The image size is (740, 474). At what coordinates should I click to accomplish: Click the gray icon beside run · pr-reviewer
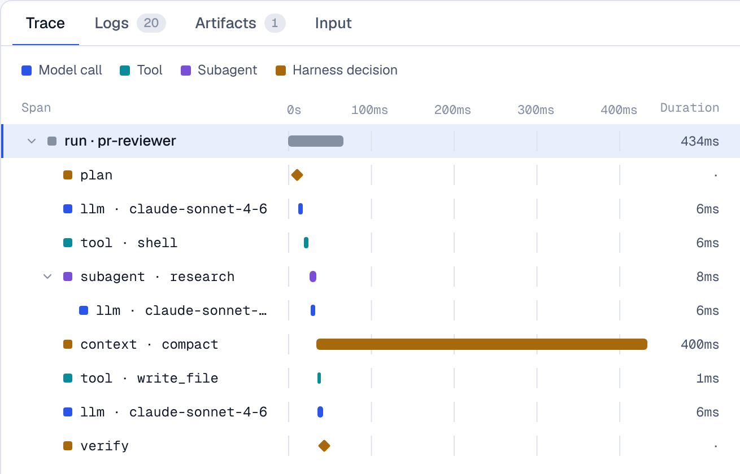pos(52,141)
